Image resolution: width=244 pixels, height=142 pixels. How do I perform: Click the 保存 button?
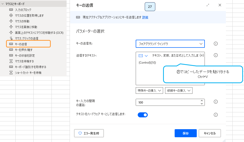pos(185,133)
